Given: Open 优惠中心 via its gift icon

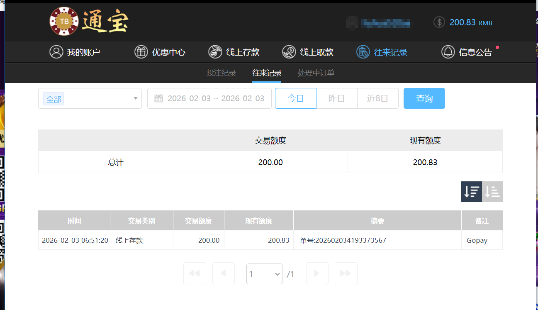Looking at the screenshot, I should 141,52.
